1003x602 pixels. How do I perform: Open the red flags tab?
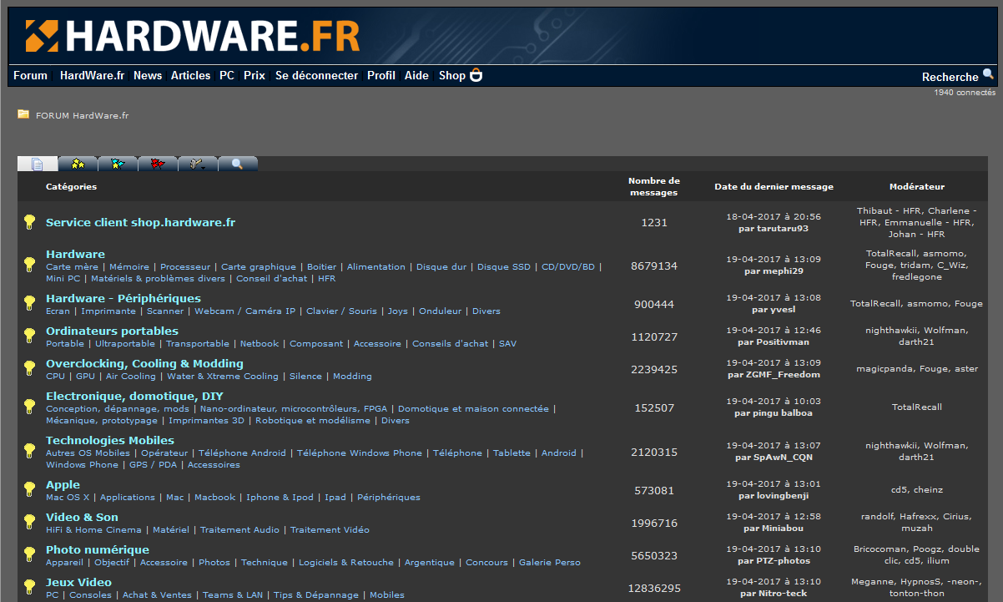pos(158,164)
